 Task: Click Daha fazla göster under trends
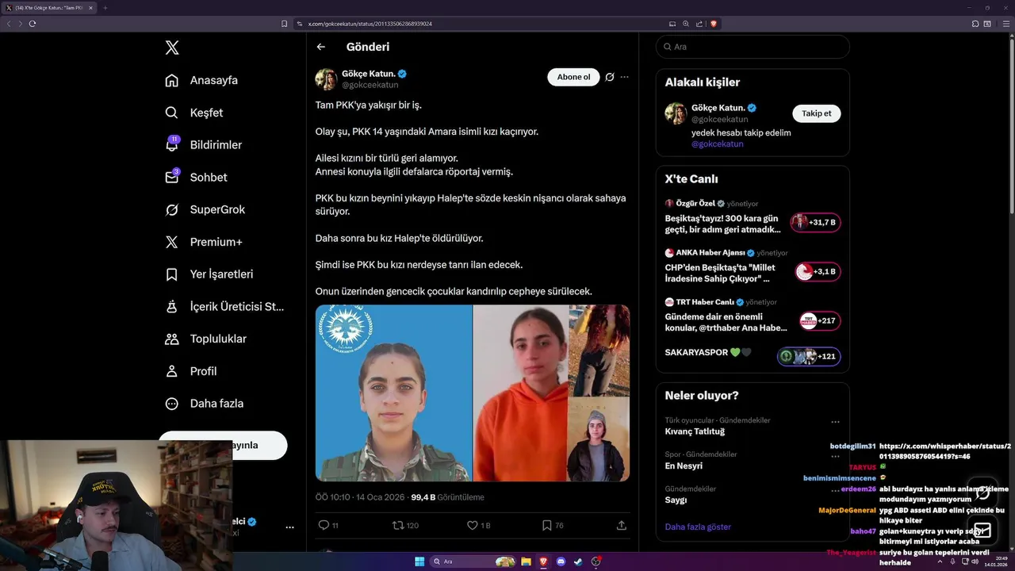[698, 527]
